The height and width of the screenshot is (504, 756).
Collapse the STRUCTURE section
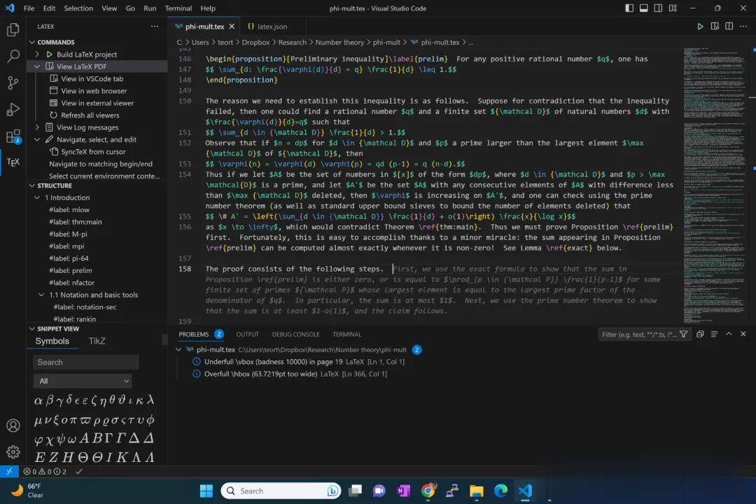point(32,185)
